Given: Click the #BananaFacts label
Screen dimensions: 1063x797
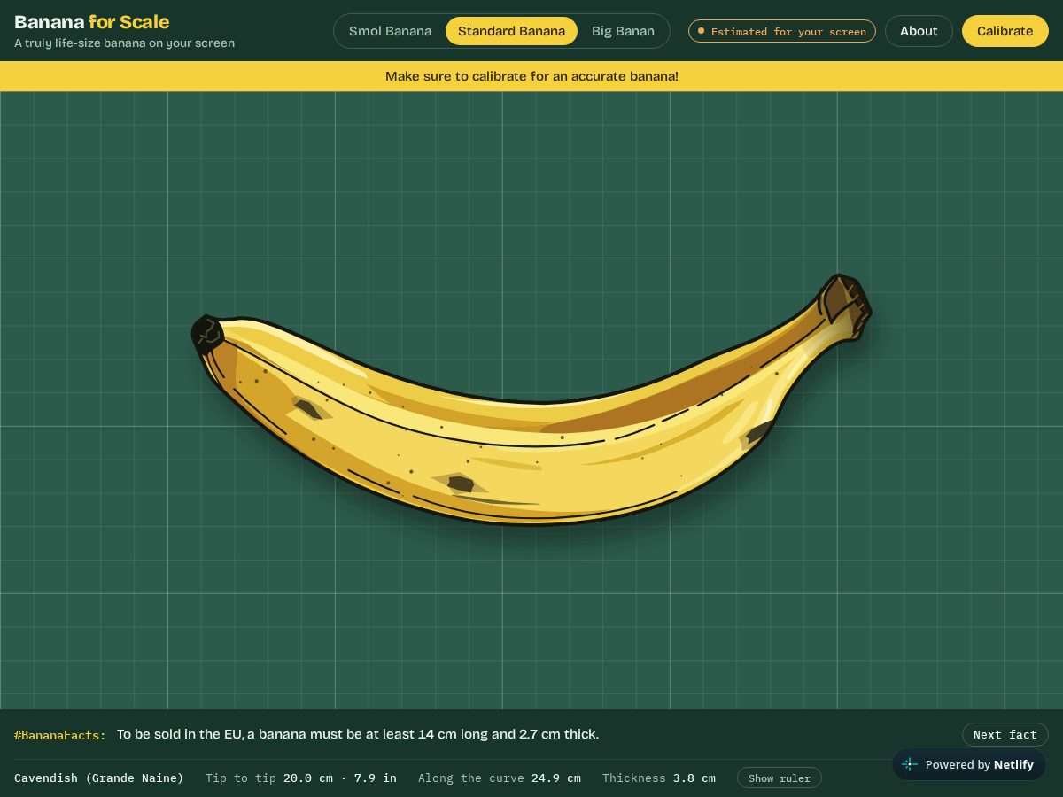Looking at the screenshot, I should (x=60, y=735).
